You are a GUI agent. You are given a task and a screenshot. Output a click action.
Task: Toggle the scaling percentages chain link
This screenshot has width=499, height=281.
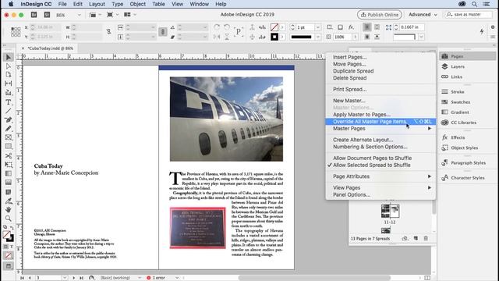tap(163, 32)
